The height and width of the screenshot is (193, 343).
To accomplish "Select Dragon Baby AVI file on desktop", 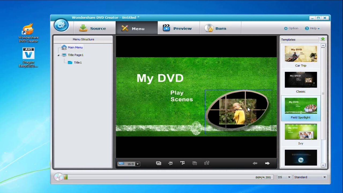I will (x=28, y=57).
